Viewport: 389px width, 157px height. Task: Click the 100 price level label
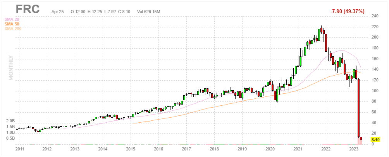pyautogui.click(x=375, y=91)
